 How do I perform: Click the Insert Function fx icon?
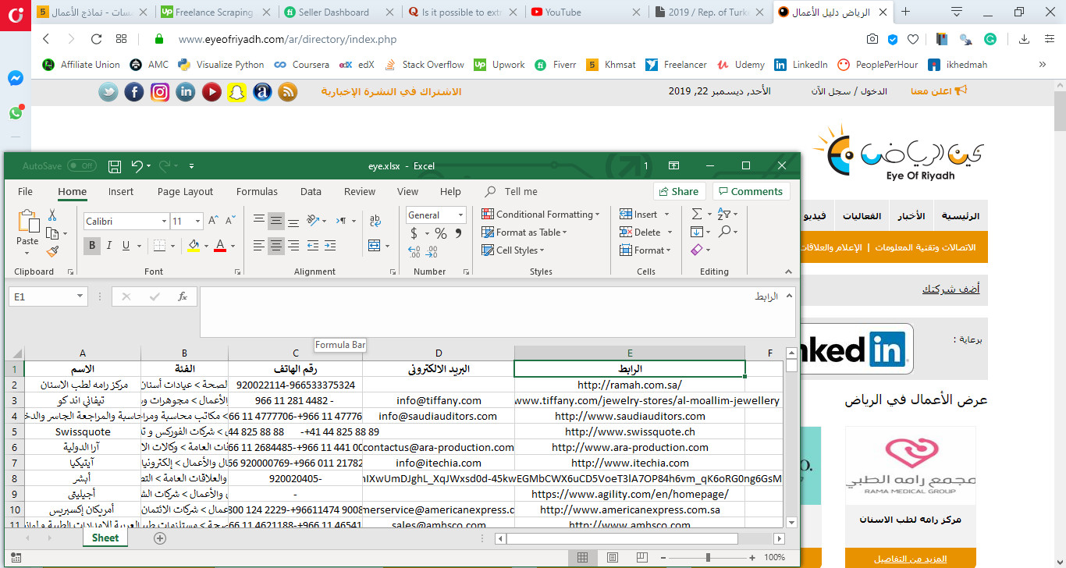(183, 296)
